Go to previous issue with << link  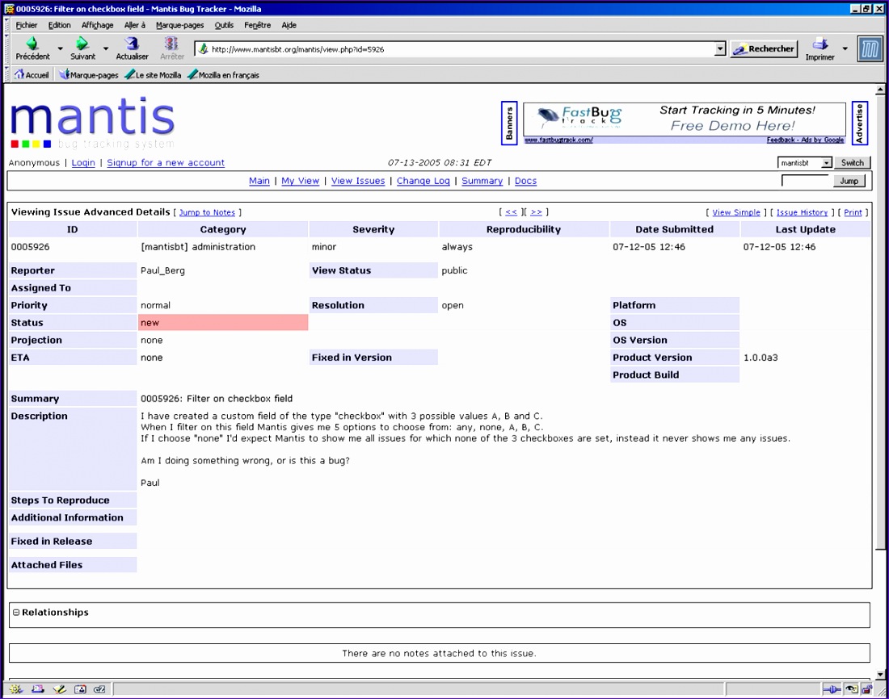511,211
